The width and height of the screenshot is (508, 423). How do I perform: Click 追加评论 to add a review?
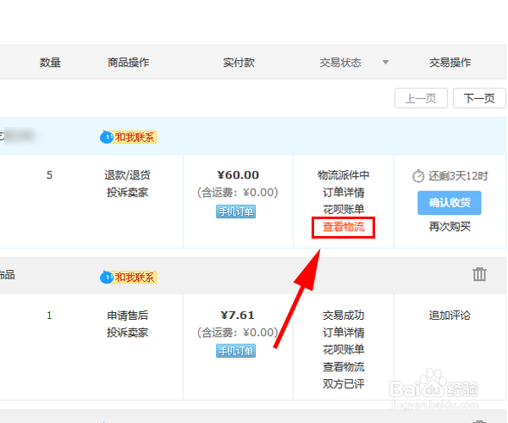click(x=450, y=316)
